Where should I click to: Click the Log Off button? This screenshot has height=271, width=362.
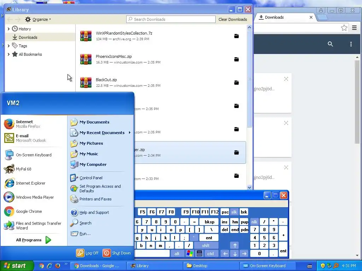(x=88, y=253)
